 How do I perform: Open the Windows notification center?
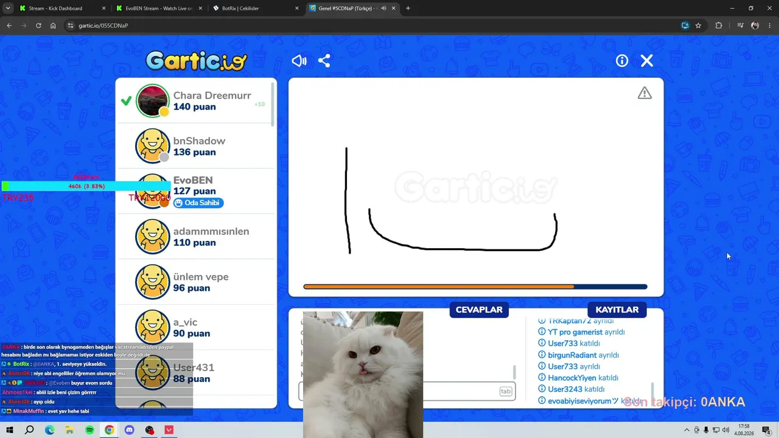767,430
